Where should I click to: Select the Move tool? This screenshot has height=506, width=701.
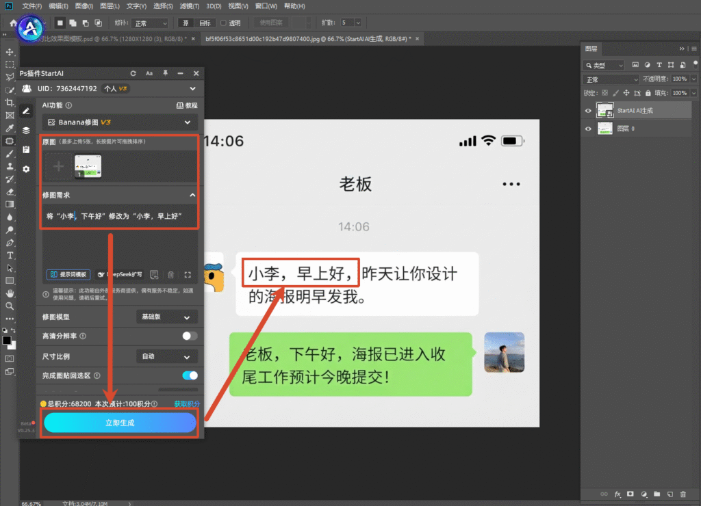tap(10, 52)
